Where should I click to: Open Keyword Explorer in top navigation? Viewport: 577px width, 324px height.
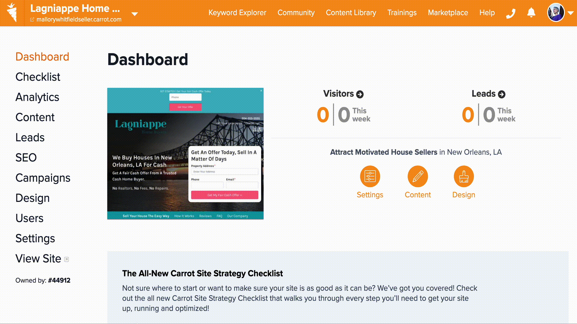[237, 13]
